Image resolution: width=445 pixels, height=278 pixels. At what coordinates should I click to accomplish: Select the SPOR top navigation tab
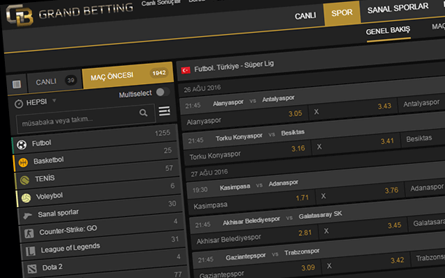(x=342, y=13)
